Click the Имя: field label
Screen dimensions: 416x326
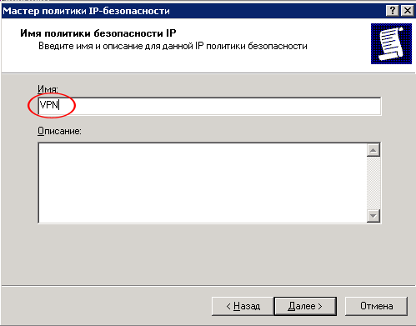[x=48, y=89]
